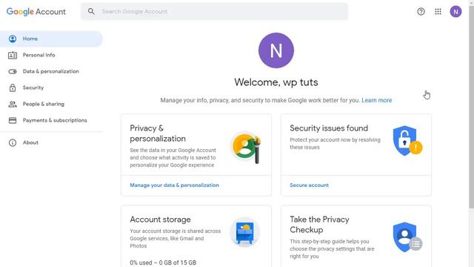474x267 pixels.
Task: Open Data & personalization section
Action: click(x=51, y=71)
